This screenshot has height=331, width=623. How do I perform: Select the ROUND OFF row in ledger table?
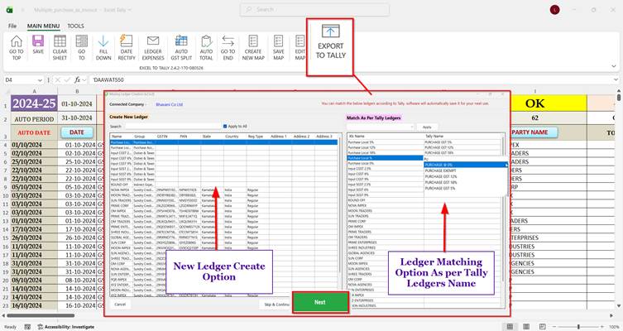(224, 185)
